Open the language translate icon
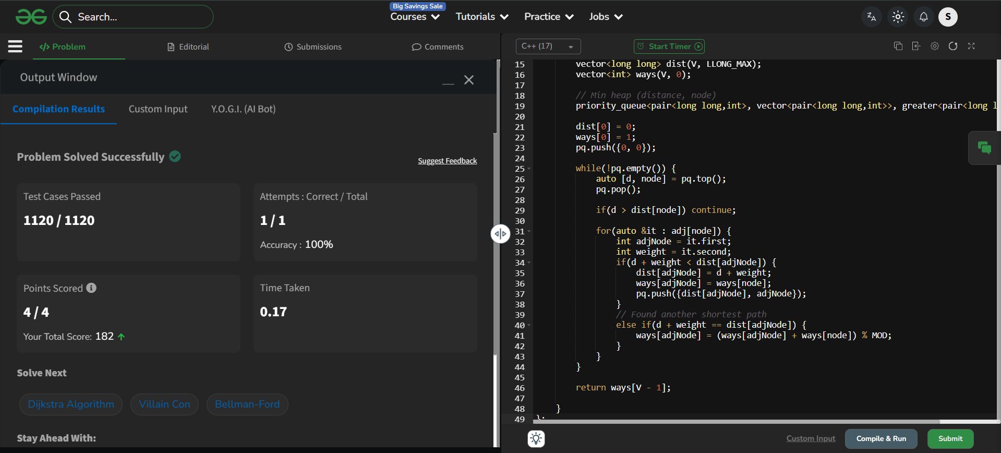Screen dimensions: 1001x453 [x=871, y=17]
